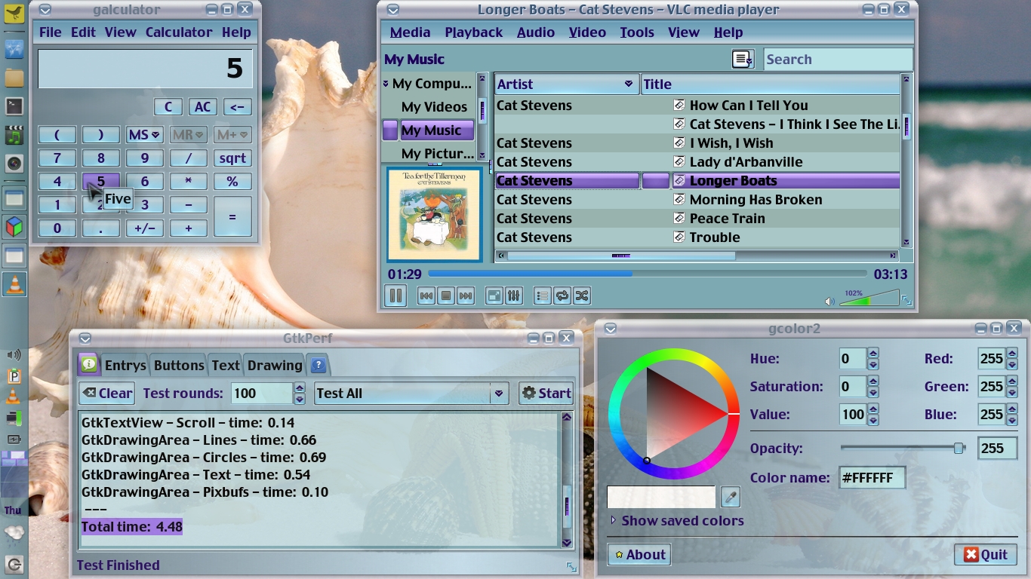Click the eyedropper color picker in gcolor2
1031x579 pixels.
click(730, 497)
